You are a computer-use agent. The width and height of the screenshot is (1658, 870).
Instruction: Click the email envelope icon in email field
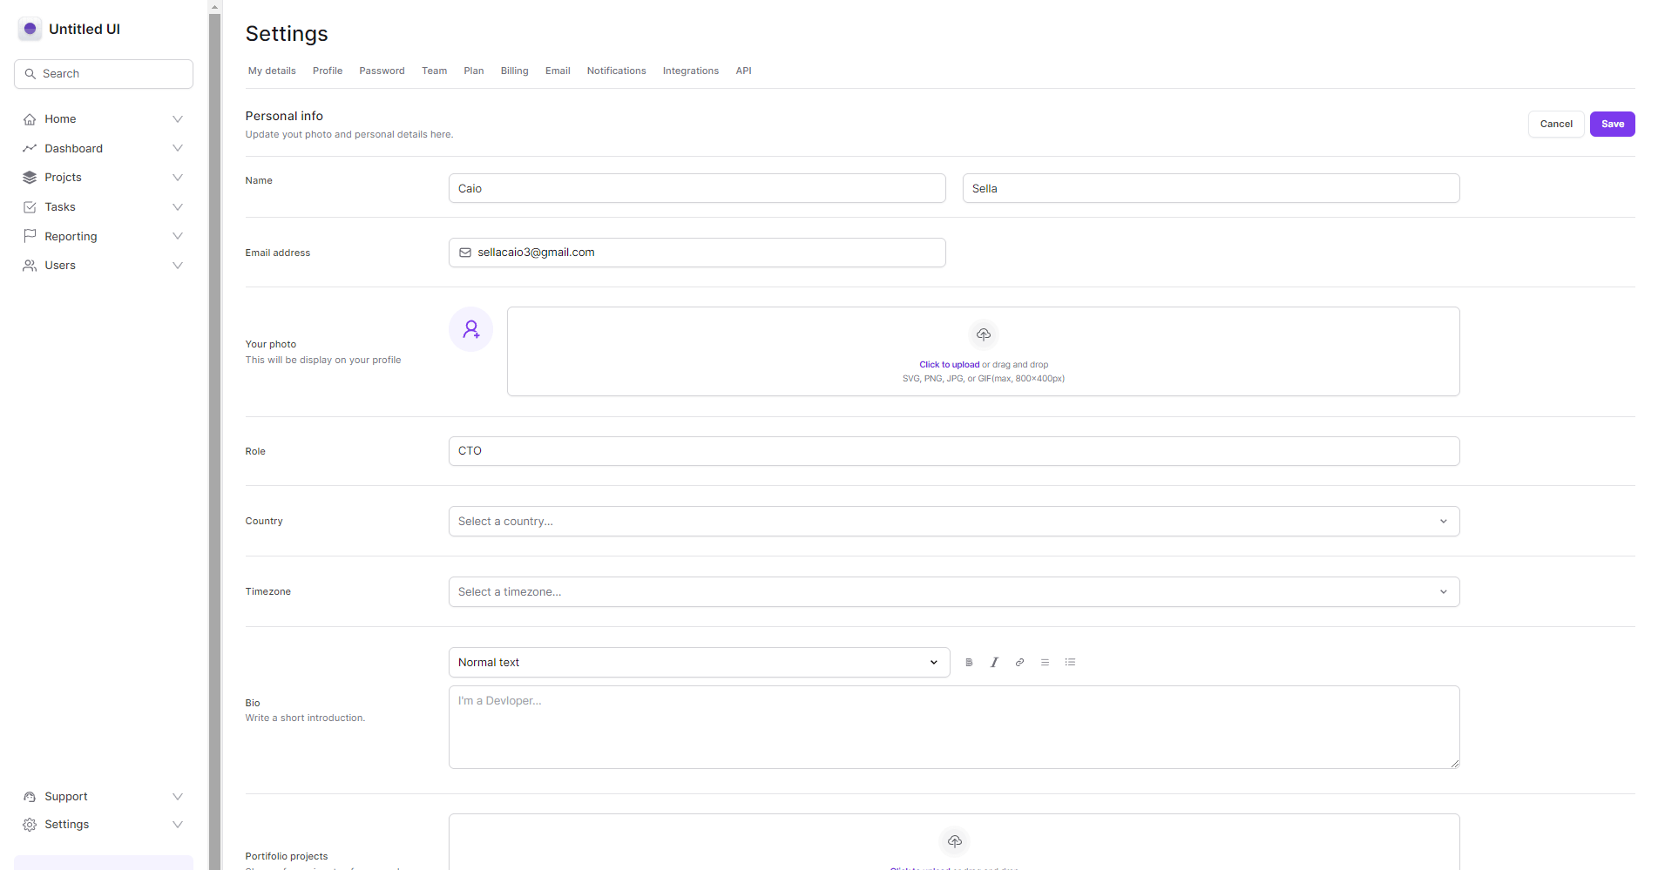click(465, 253)
